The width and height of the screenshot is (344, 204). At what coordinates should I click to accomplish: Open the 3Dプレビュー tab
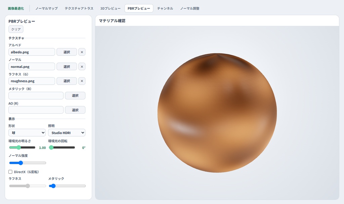point(110,8)
